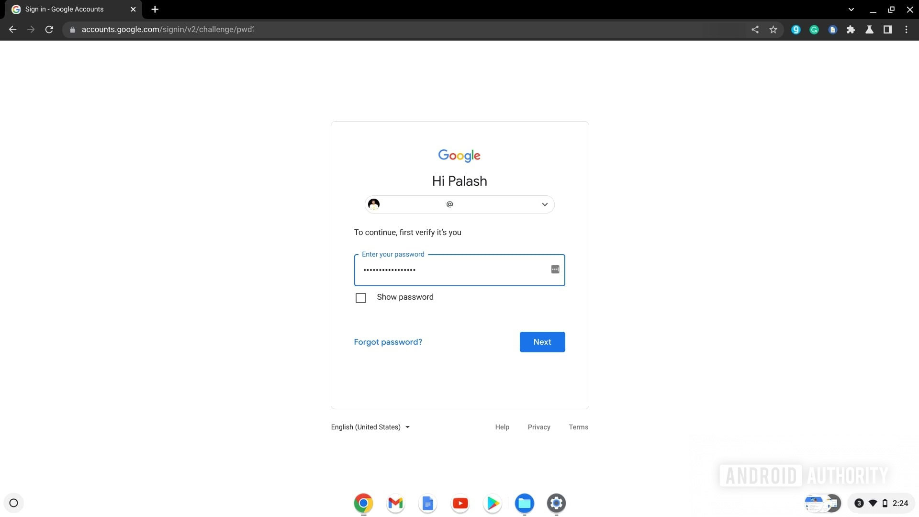This screenshot has height=517, width=919.
Task: Open Settings from the shelf
Action: (x=556, y=503)
